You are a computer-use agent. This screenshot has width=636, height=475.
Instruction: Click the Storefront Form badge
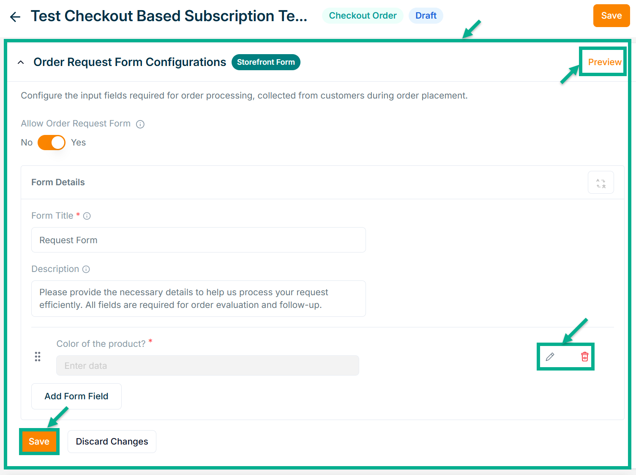tap(266, 62)
